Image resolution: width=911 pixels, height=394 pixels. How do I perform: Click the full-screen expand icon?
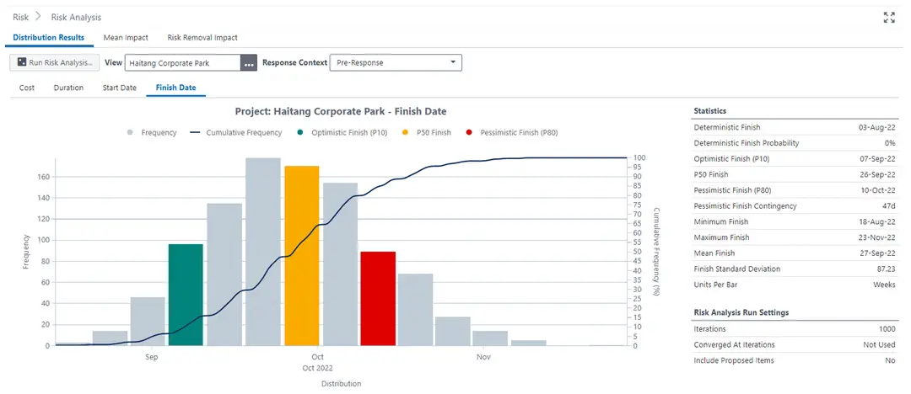pos(889,18)
